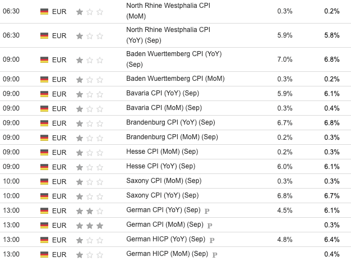Viewport: 351px width, 261px height.
Task: Click the German flag in the Saxony CPI (YoY) row
Action: [x=44, y=196]
